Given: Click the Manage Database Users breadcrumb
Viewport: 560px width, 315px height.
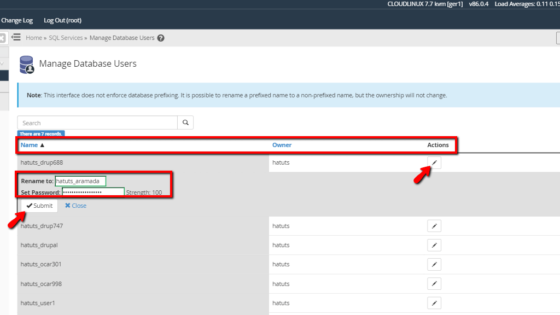Looking at the screenshot, I should (122, 38).
